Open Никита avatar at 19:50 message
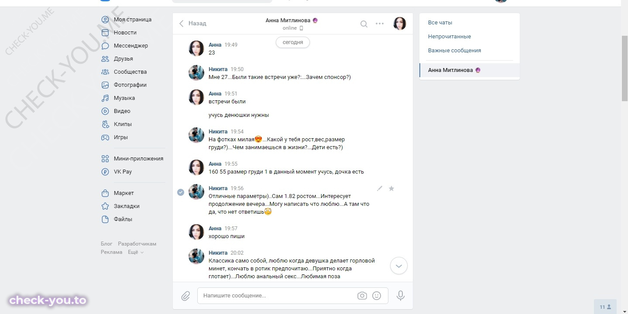 (196, 73)
